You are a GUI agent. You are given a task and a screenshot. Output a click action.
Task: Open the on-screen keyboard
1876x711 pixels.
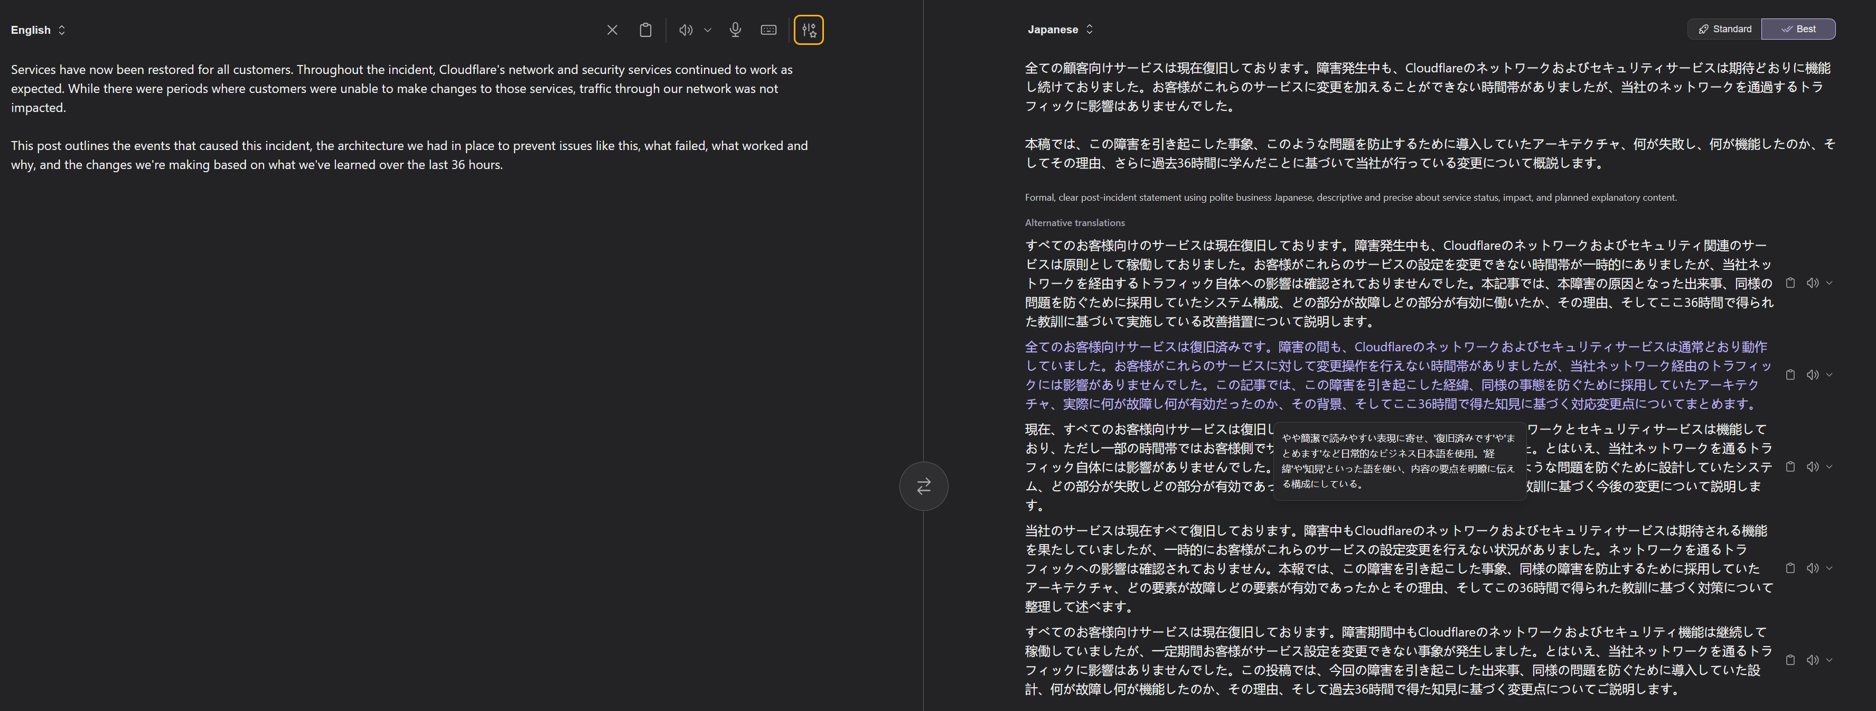tap(768, 30)
